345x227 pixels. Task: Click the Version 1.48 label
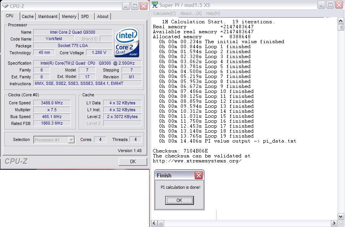click(130, 151)
